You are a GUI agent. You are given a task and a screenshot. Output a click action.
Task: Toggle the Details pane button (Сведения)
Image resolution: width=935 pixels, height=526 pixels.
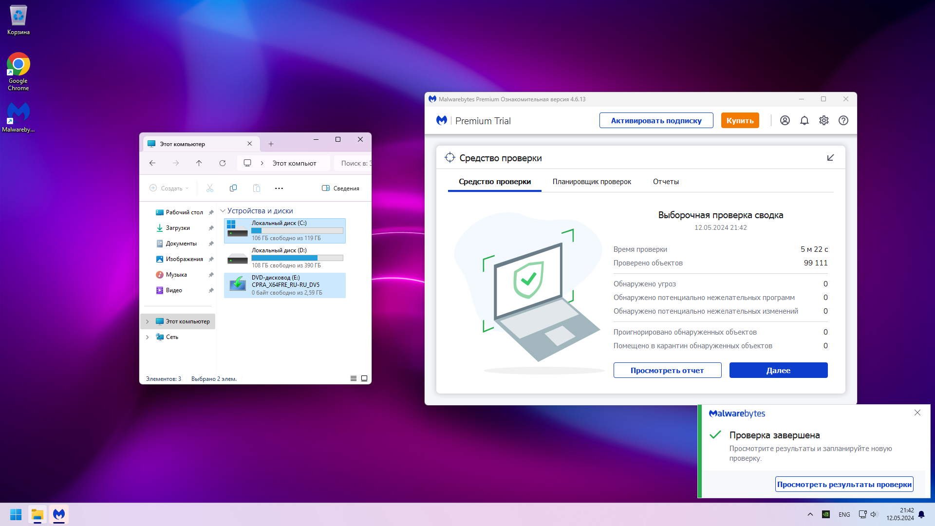(x=340, y=188)
